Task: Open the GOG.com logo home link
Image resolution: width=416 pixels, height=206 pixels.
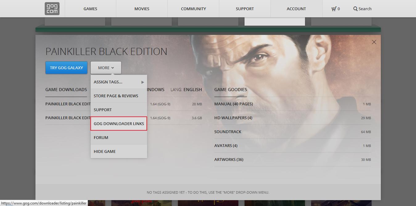Action: click(x=52, y=9)
